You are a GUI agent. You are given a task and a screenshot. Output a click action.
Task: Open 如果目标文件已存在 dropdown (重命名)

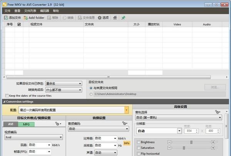point(64,84)
